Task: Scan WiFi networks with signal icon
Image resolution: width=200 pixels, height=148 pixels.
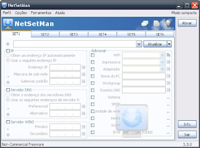Action: click(168, 55)
